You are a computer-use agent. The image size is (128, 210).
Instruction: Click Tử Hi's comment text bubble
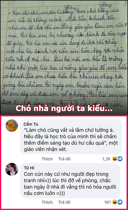(x=70, y=180)
